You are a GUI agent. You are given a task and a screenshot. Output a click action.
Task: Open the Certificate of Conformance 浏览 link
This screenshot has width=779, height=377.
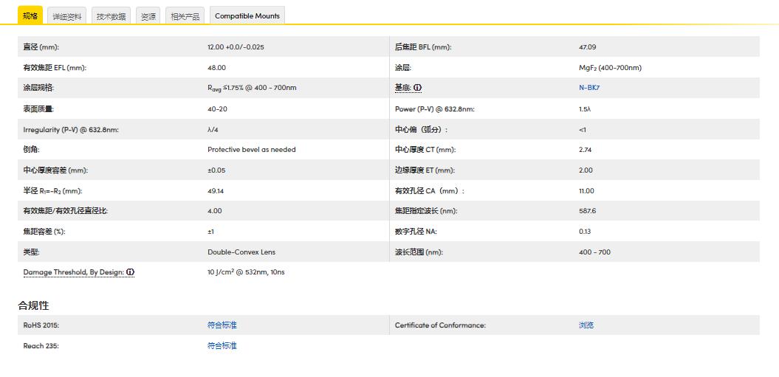click(586, 325)
